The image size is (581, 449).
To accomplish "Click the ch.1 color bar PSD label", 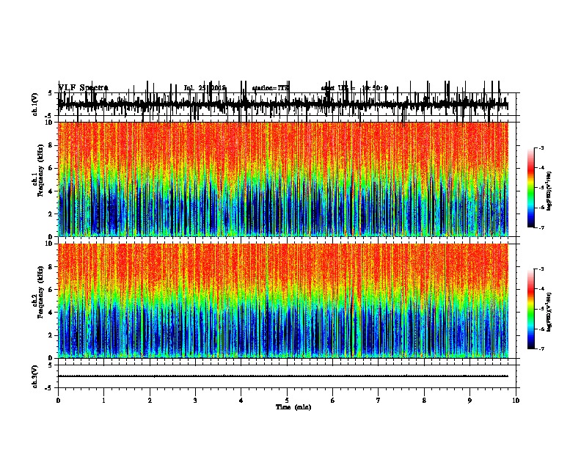I will (x=549, y=191).
